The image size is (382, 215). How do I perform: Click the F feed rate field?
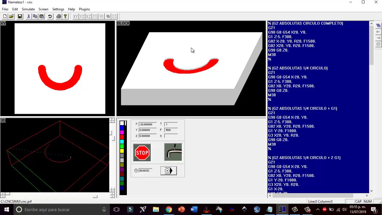coord(171,130)
